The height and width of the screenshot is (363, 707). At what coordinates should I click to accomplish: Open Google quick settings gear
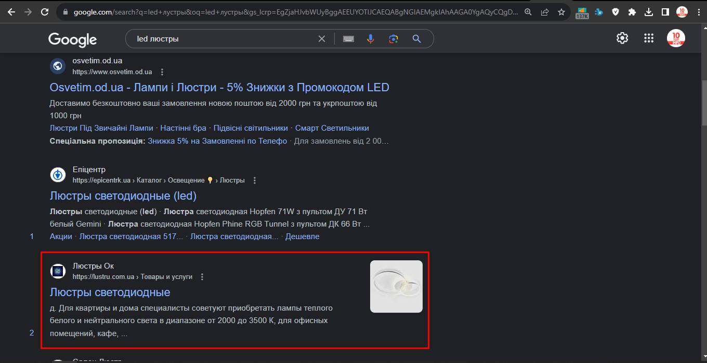pyautogui.click(x=622, y=38)
